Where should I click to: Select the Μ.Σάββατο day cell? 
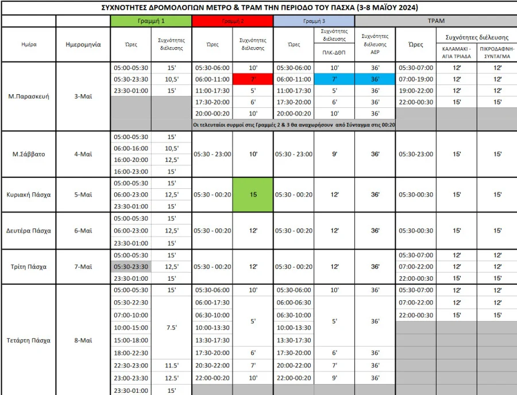(29, 154)
